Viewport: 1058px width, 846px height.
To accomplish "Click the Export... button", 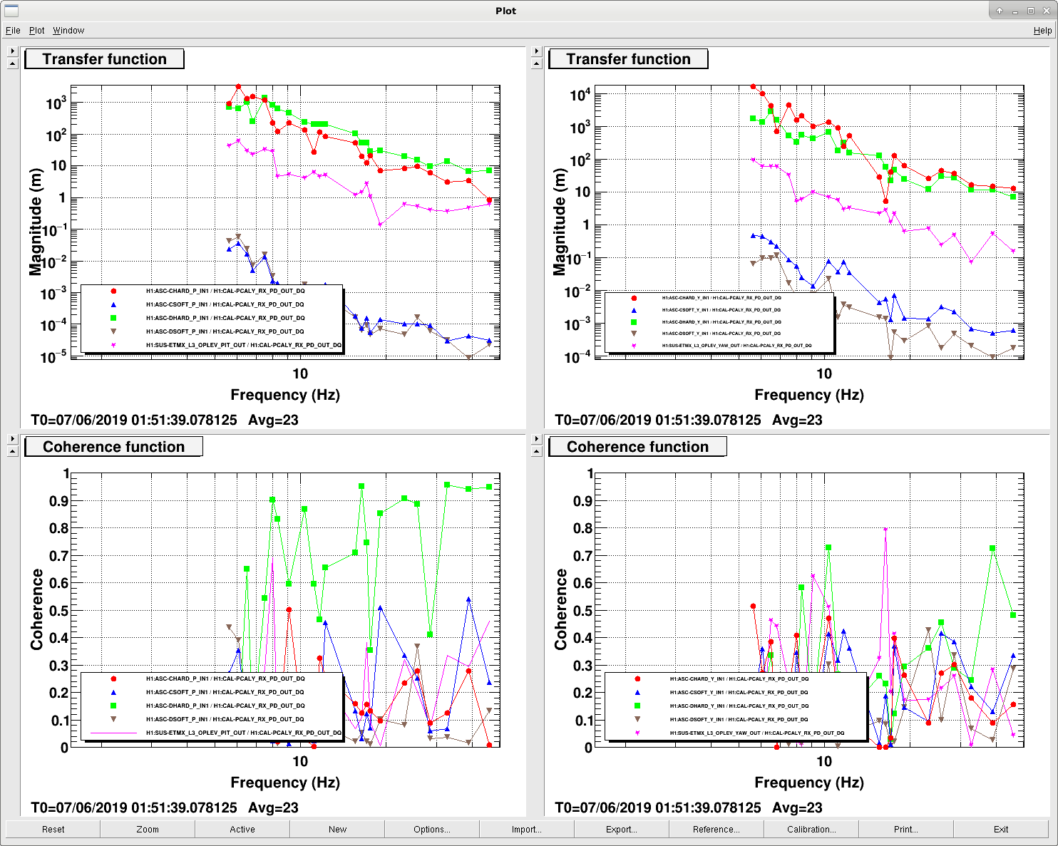I will [622, 829].
